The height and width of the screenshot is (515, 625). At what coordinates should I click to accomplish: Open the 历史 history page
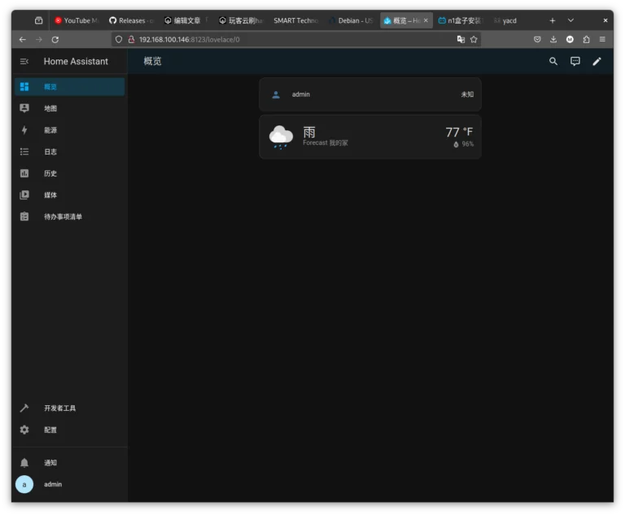click(70, 173)
